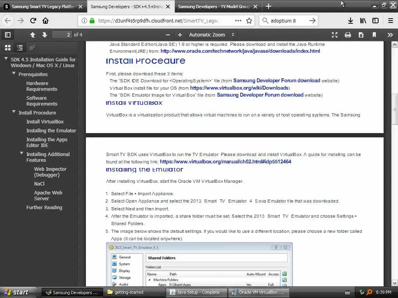Switch to getting-started folder in taskbar
This screenshot has width=398, height=298.
pos(135,292)
